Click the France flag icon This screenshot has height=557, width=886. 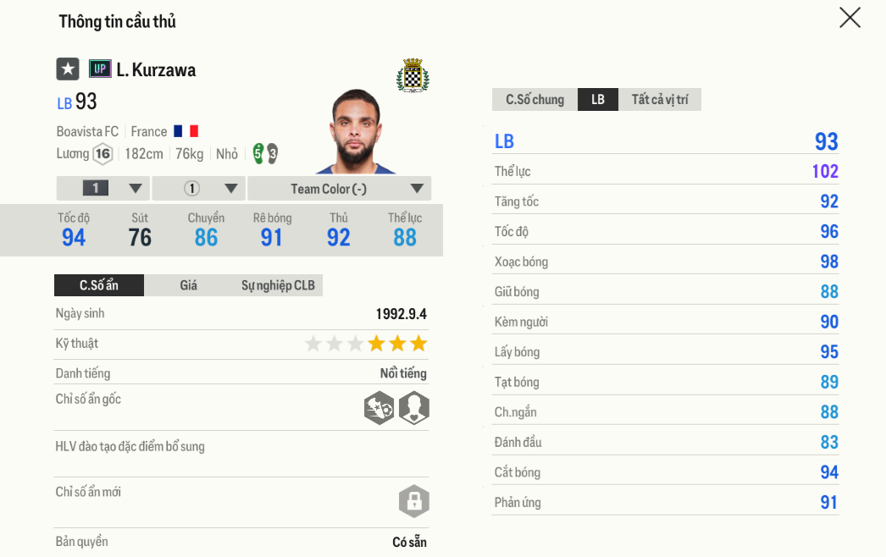[186, 131]
